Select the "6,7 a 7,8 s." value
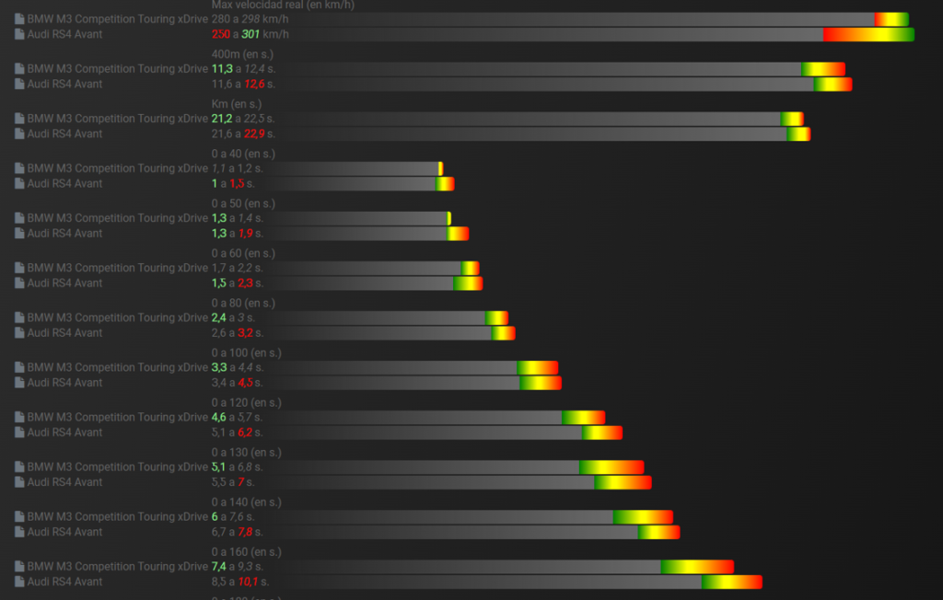This screenshot has width=943, height=600. click(237, 532)
